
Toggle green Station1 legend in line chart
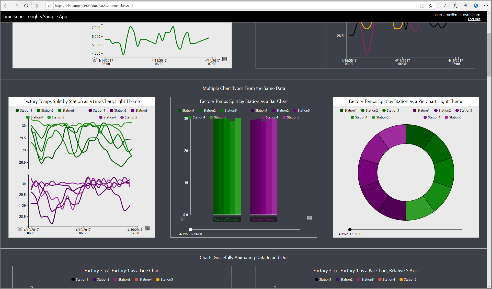coord(24,111)
